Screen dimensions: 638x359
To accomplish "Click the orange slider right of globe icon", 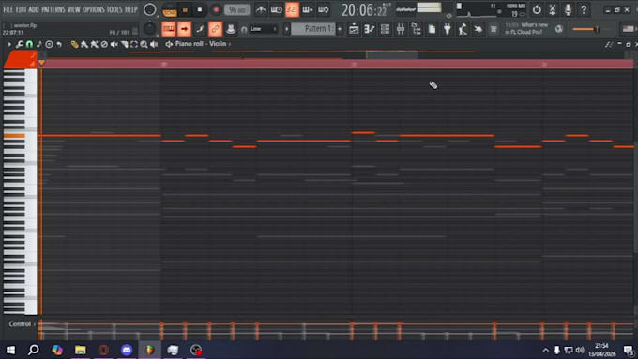I will pyautogui.click(x=587, y=29).
